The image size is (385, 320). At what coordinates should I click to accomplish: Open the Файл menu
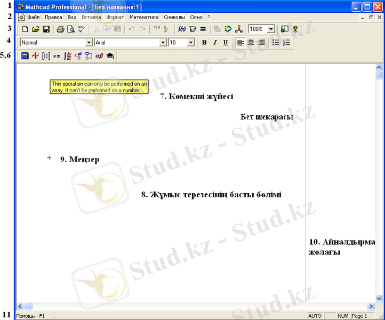pos(34,17)
